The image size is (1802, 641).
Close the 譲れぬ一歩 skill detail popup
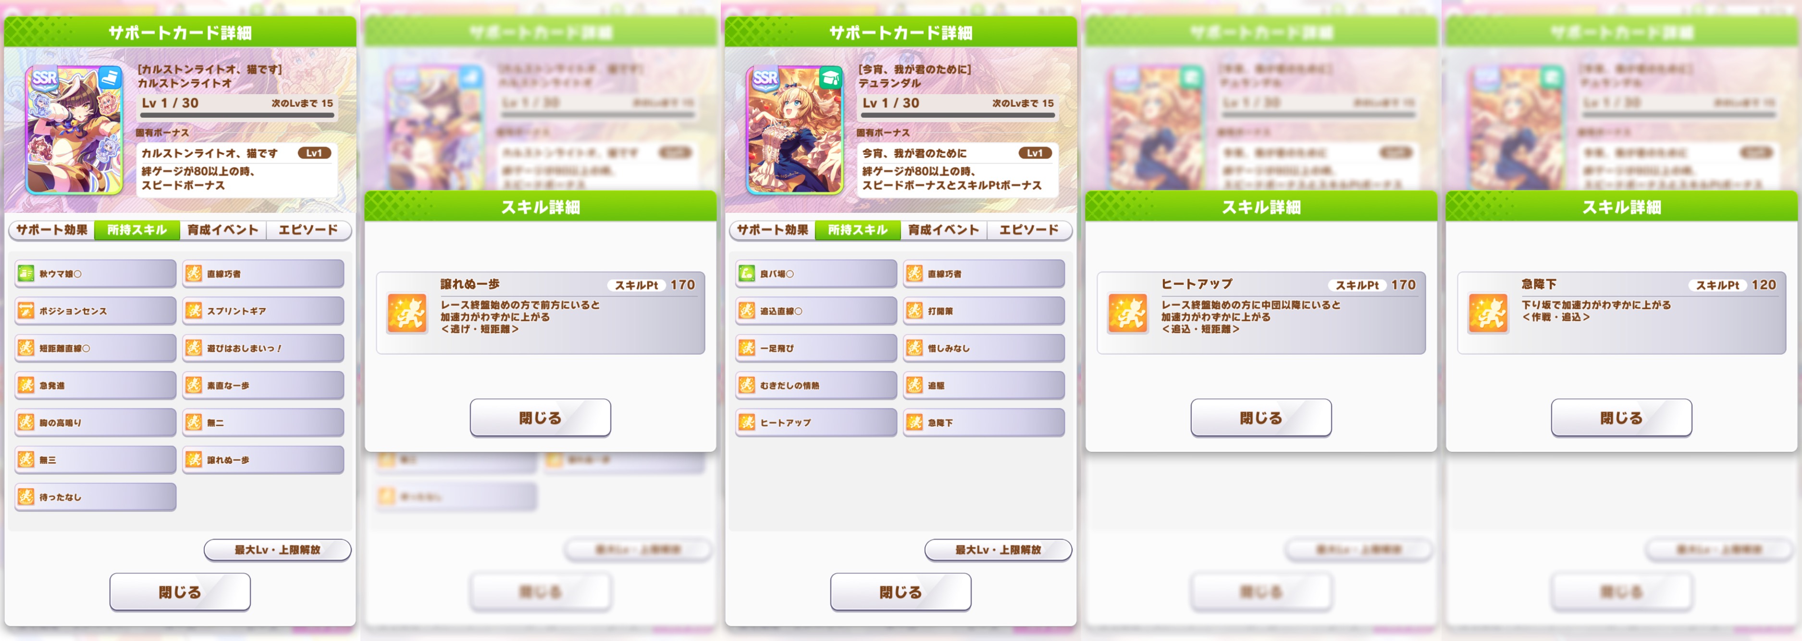pyautogui.click(x=540, y=418)
